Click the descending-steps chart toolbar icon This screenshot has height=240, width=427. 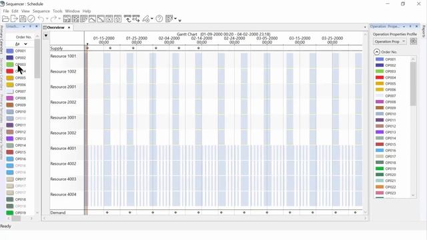pyautogui.click(x=101, y=19)
